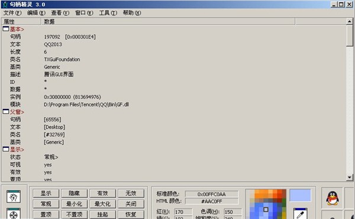Click the 显示 button
The height and width of the screenshot is (219, 355).
coord(46,194)
